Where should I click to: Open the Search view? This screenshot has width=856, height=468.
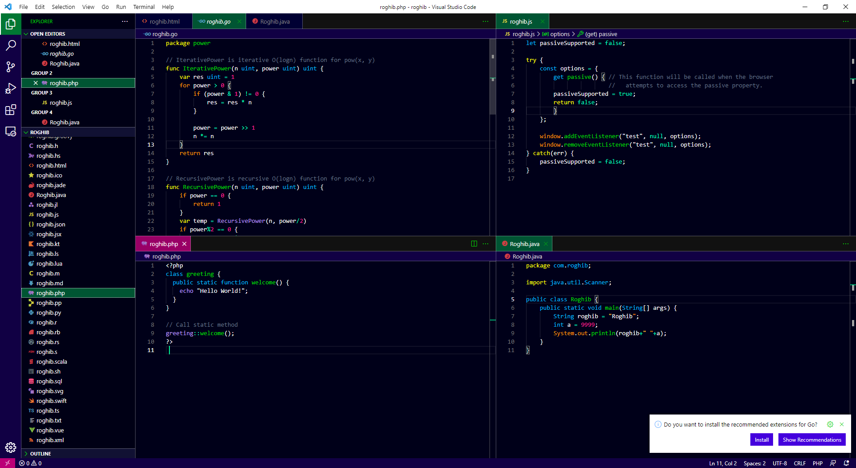coord(11,45)
